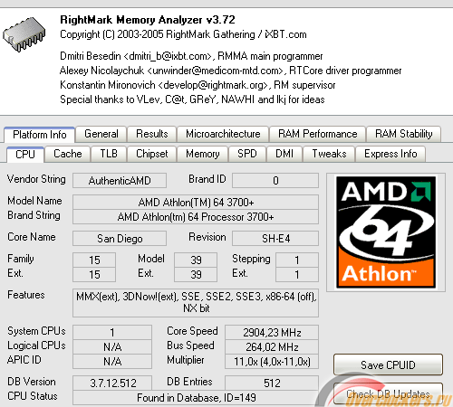Click the Stepping Ext. field showing 1
This screenshot has height=407, width=453.
click(297, 274)
